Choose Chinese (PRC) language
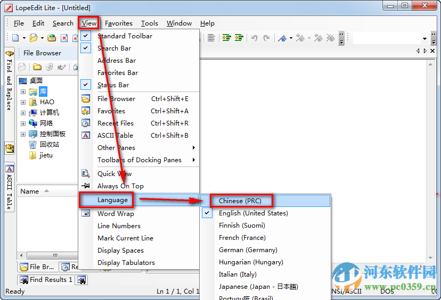Screen dimensions: 441x300 pos(266,201)
